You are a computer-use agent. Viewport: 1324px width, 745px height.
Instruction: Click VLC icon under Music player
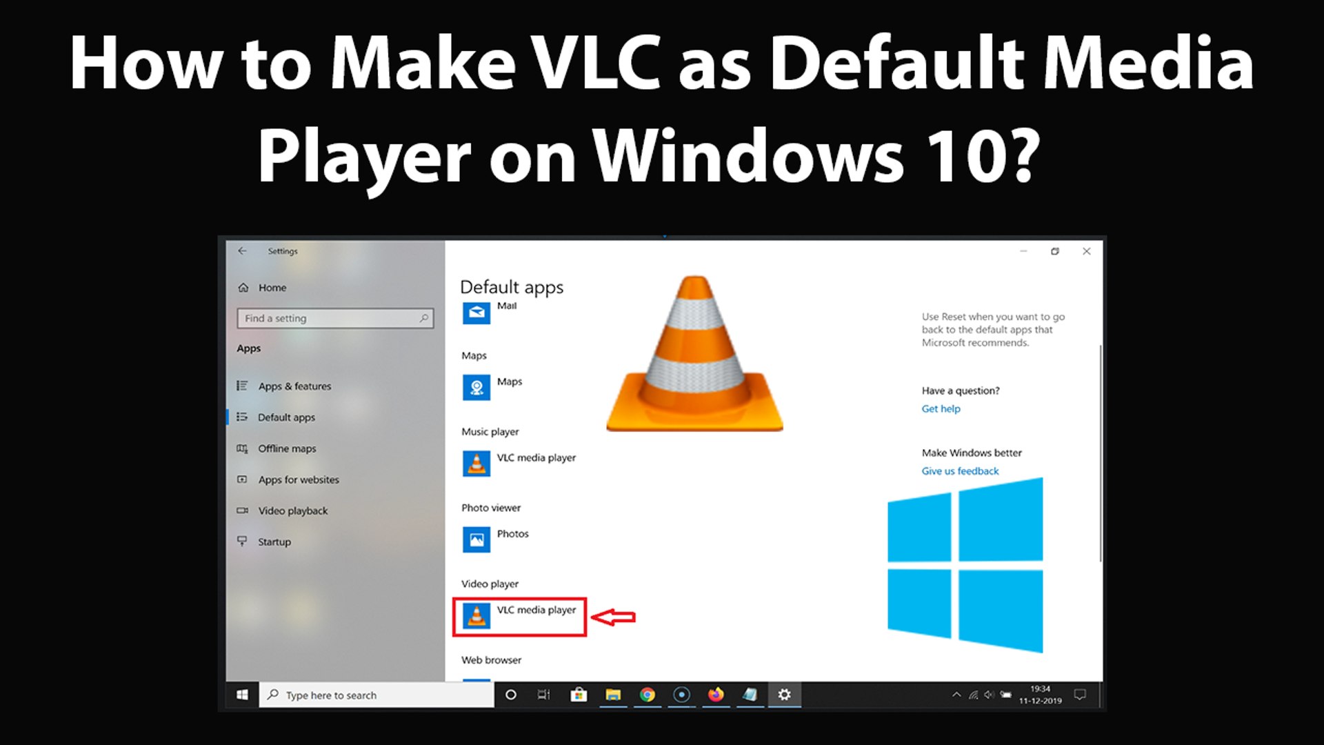pyautogui.click(x=477, y=464)
